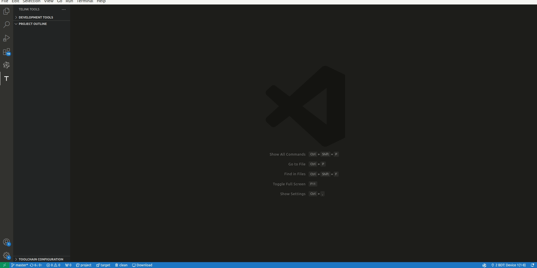Image resolution: width=537 pixels, height=268 pixels.
Task: Synchronize changes 6↓ 0↑ in status bar
Action: click(36, 265)
